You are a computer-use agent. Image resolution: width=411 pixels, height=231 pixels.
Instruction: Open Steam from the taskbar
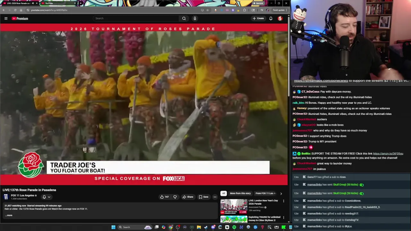pos(206,227)
